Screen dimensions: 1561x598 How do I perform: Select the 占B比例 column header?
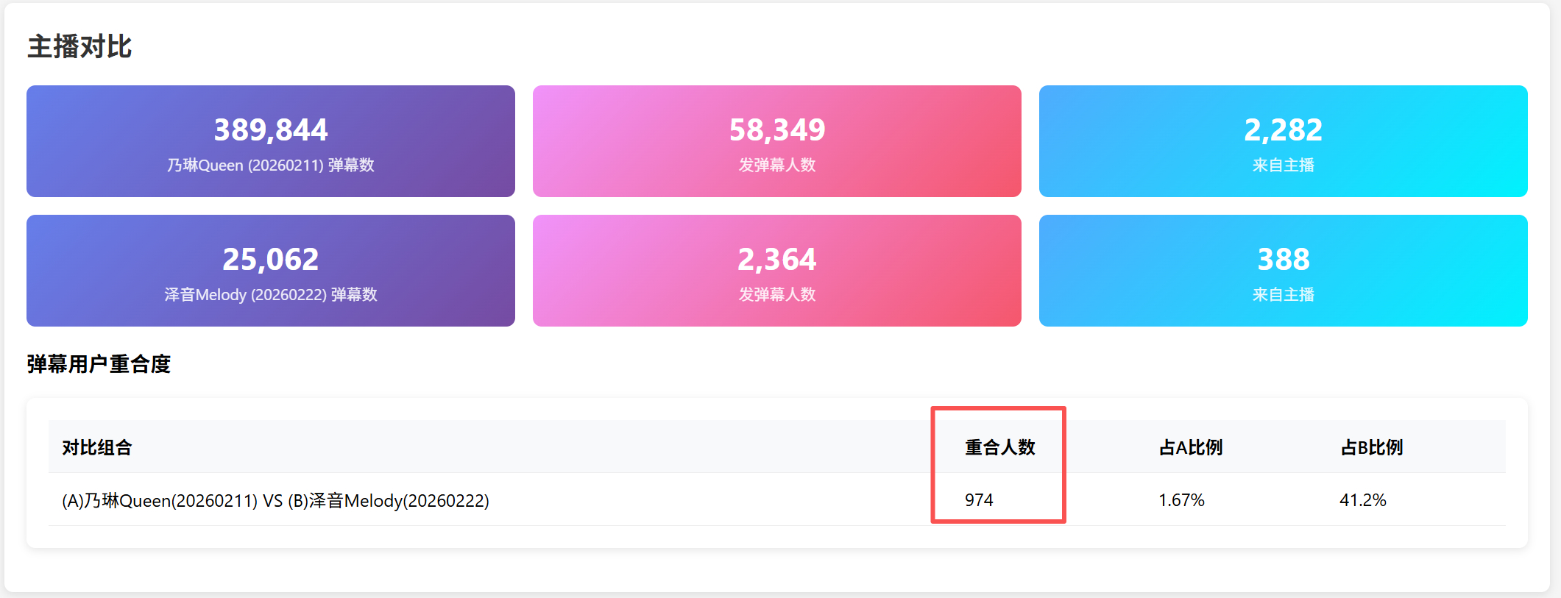tap(1372, 447)
